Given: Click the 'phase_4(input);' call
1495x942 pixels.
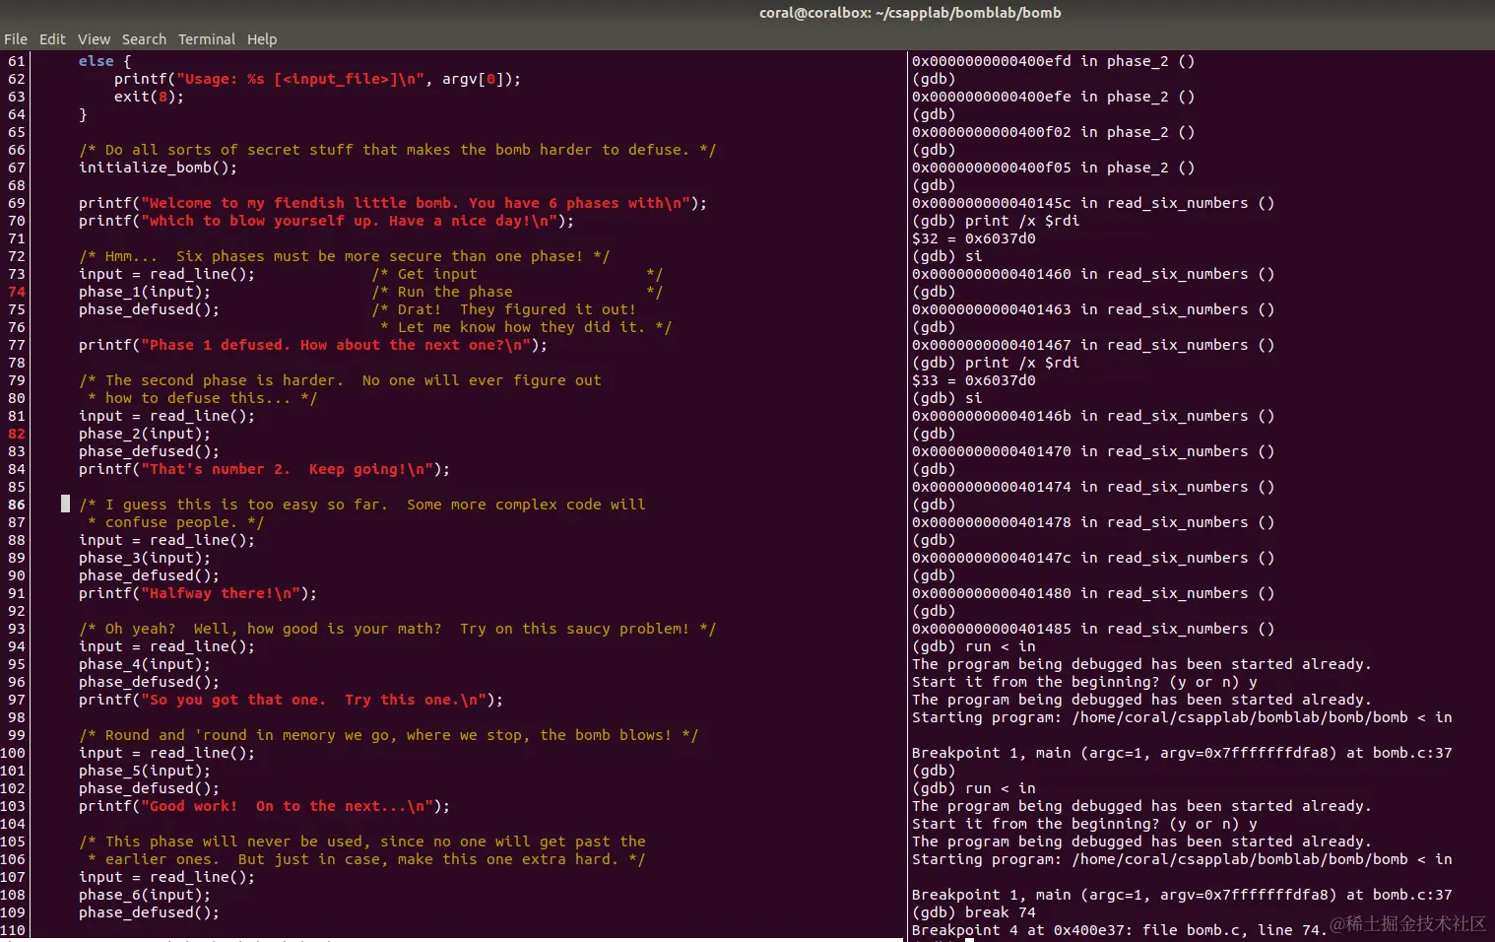Looking at the screenshot, I should 145,664.
